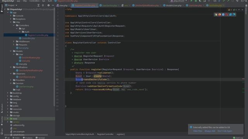
Task: Click Controllers in the navigation bar path
Action: pos(34,1)
